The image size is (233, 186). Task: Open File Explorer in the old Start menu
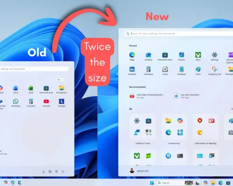click(61, 90)
